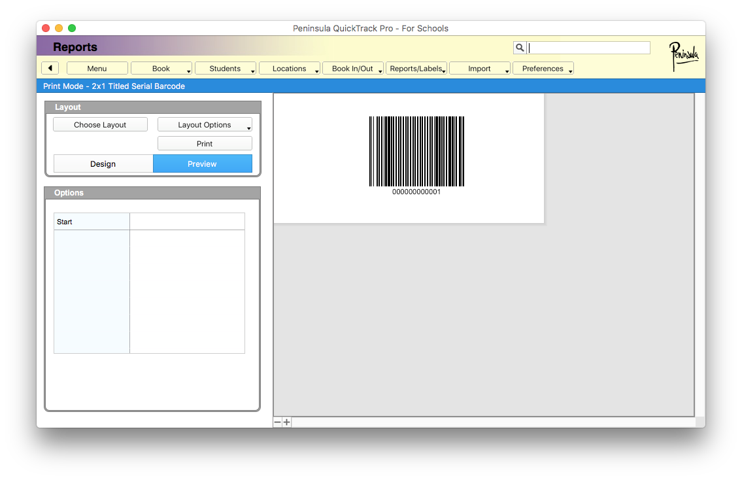
Task: Click the Start option label
Action: point(64,222)
